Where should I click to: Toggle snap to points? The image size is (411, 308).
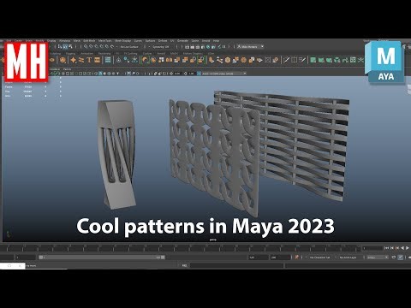[x=96, y=46]
